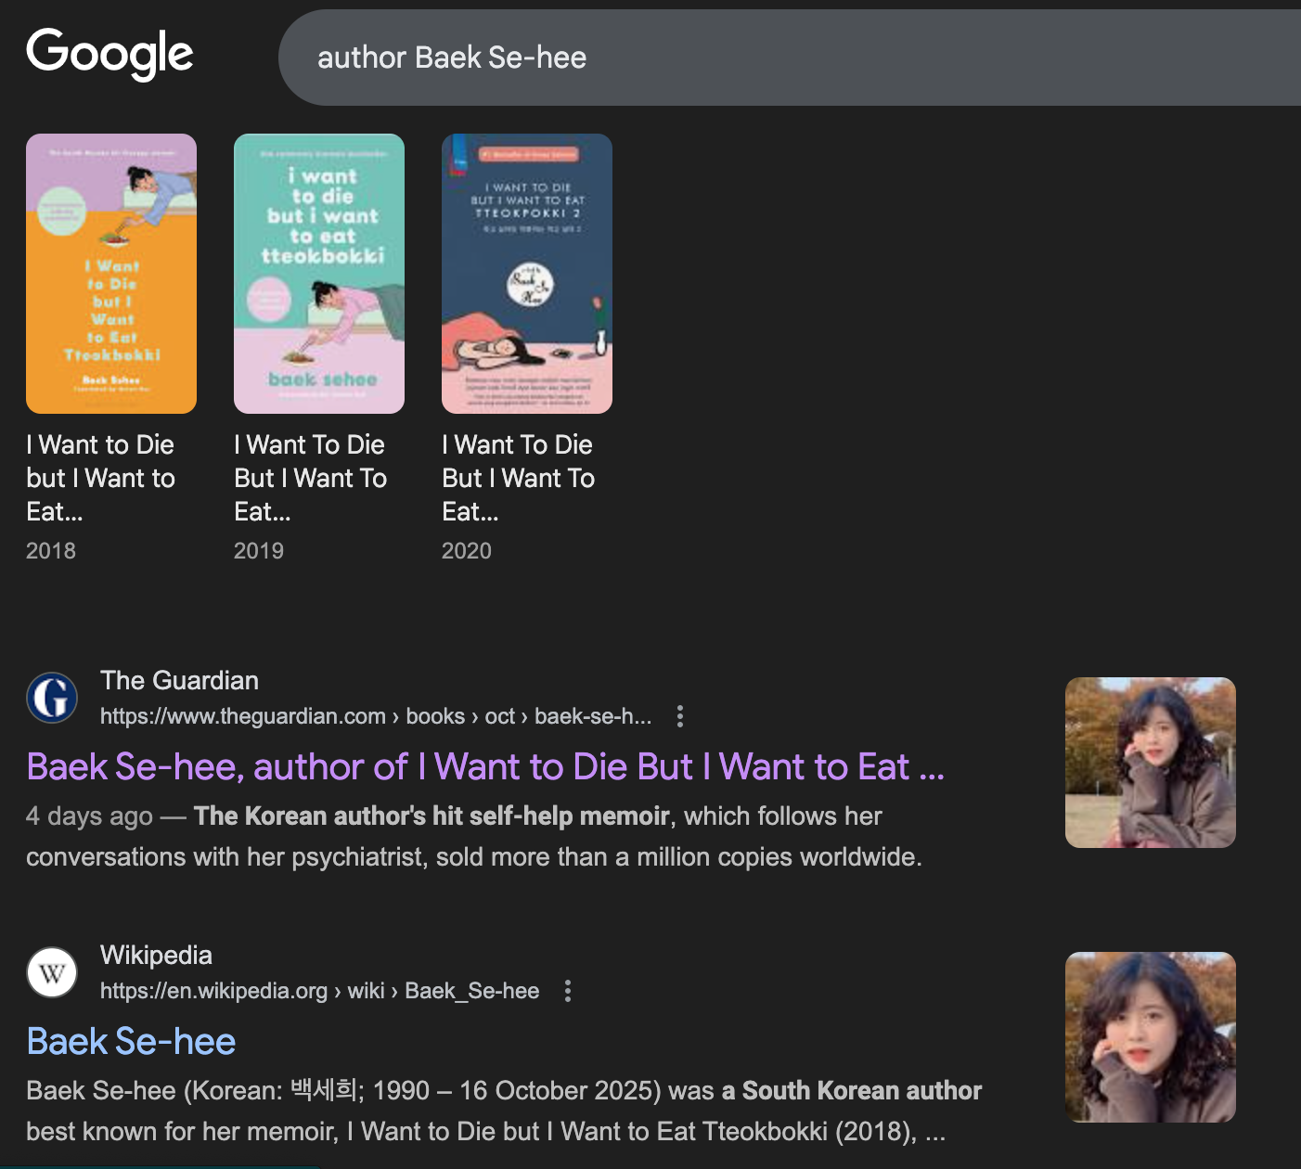Screen dimensions: 1301x1169
Task: Open the Guardian article headline link
Action: [485, 767]
